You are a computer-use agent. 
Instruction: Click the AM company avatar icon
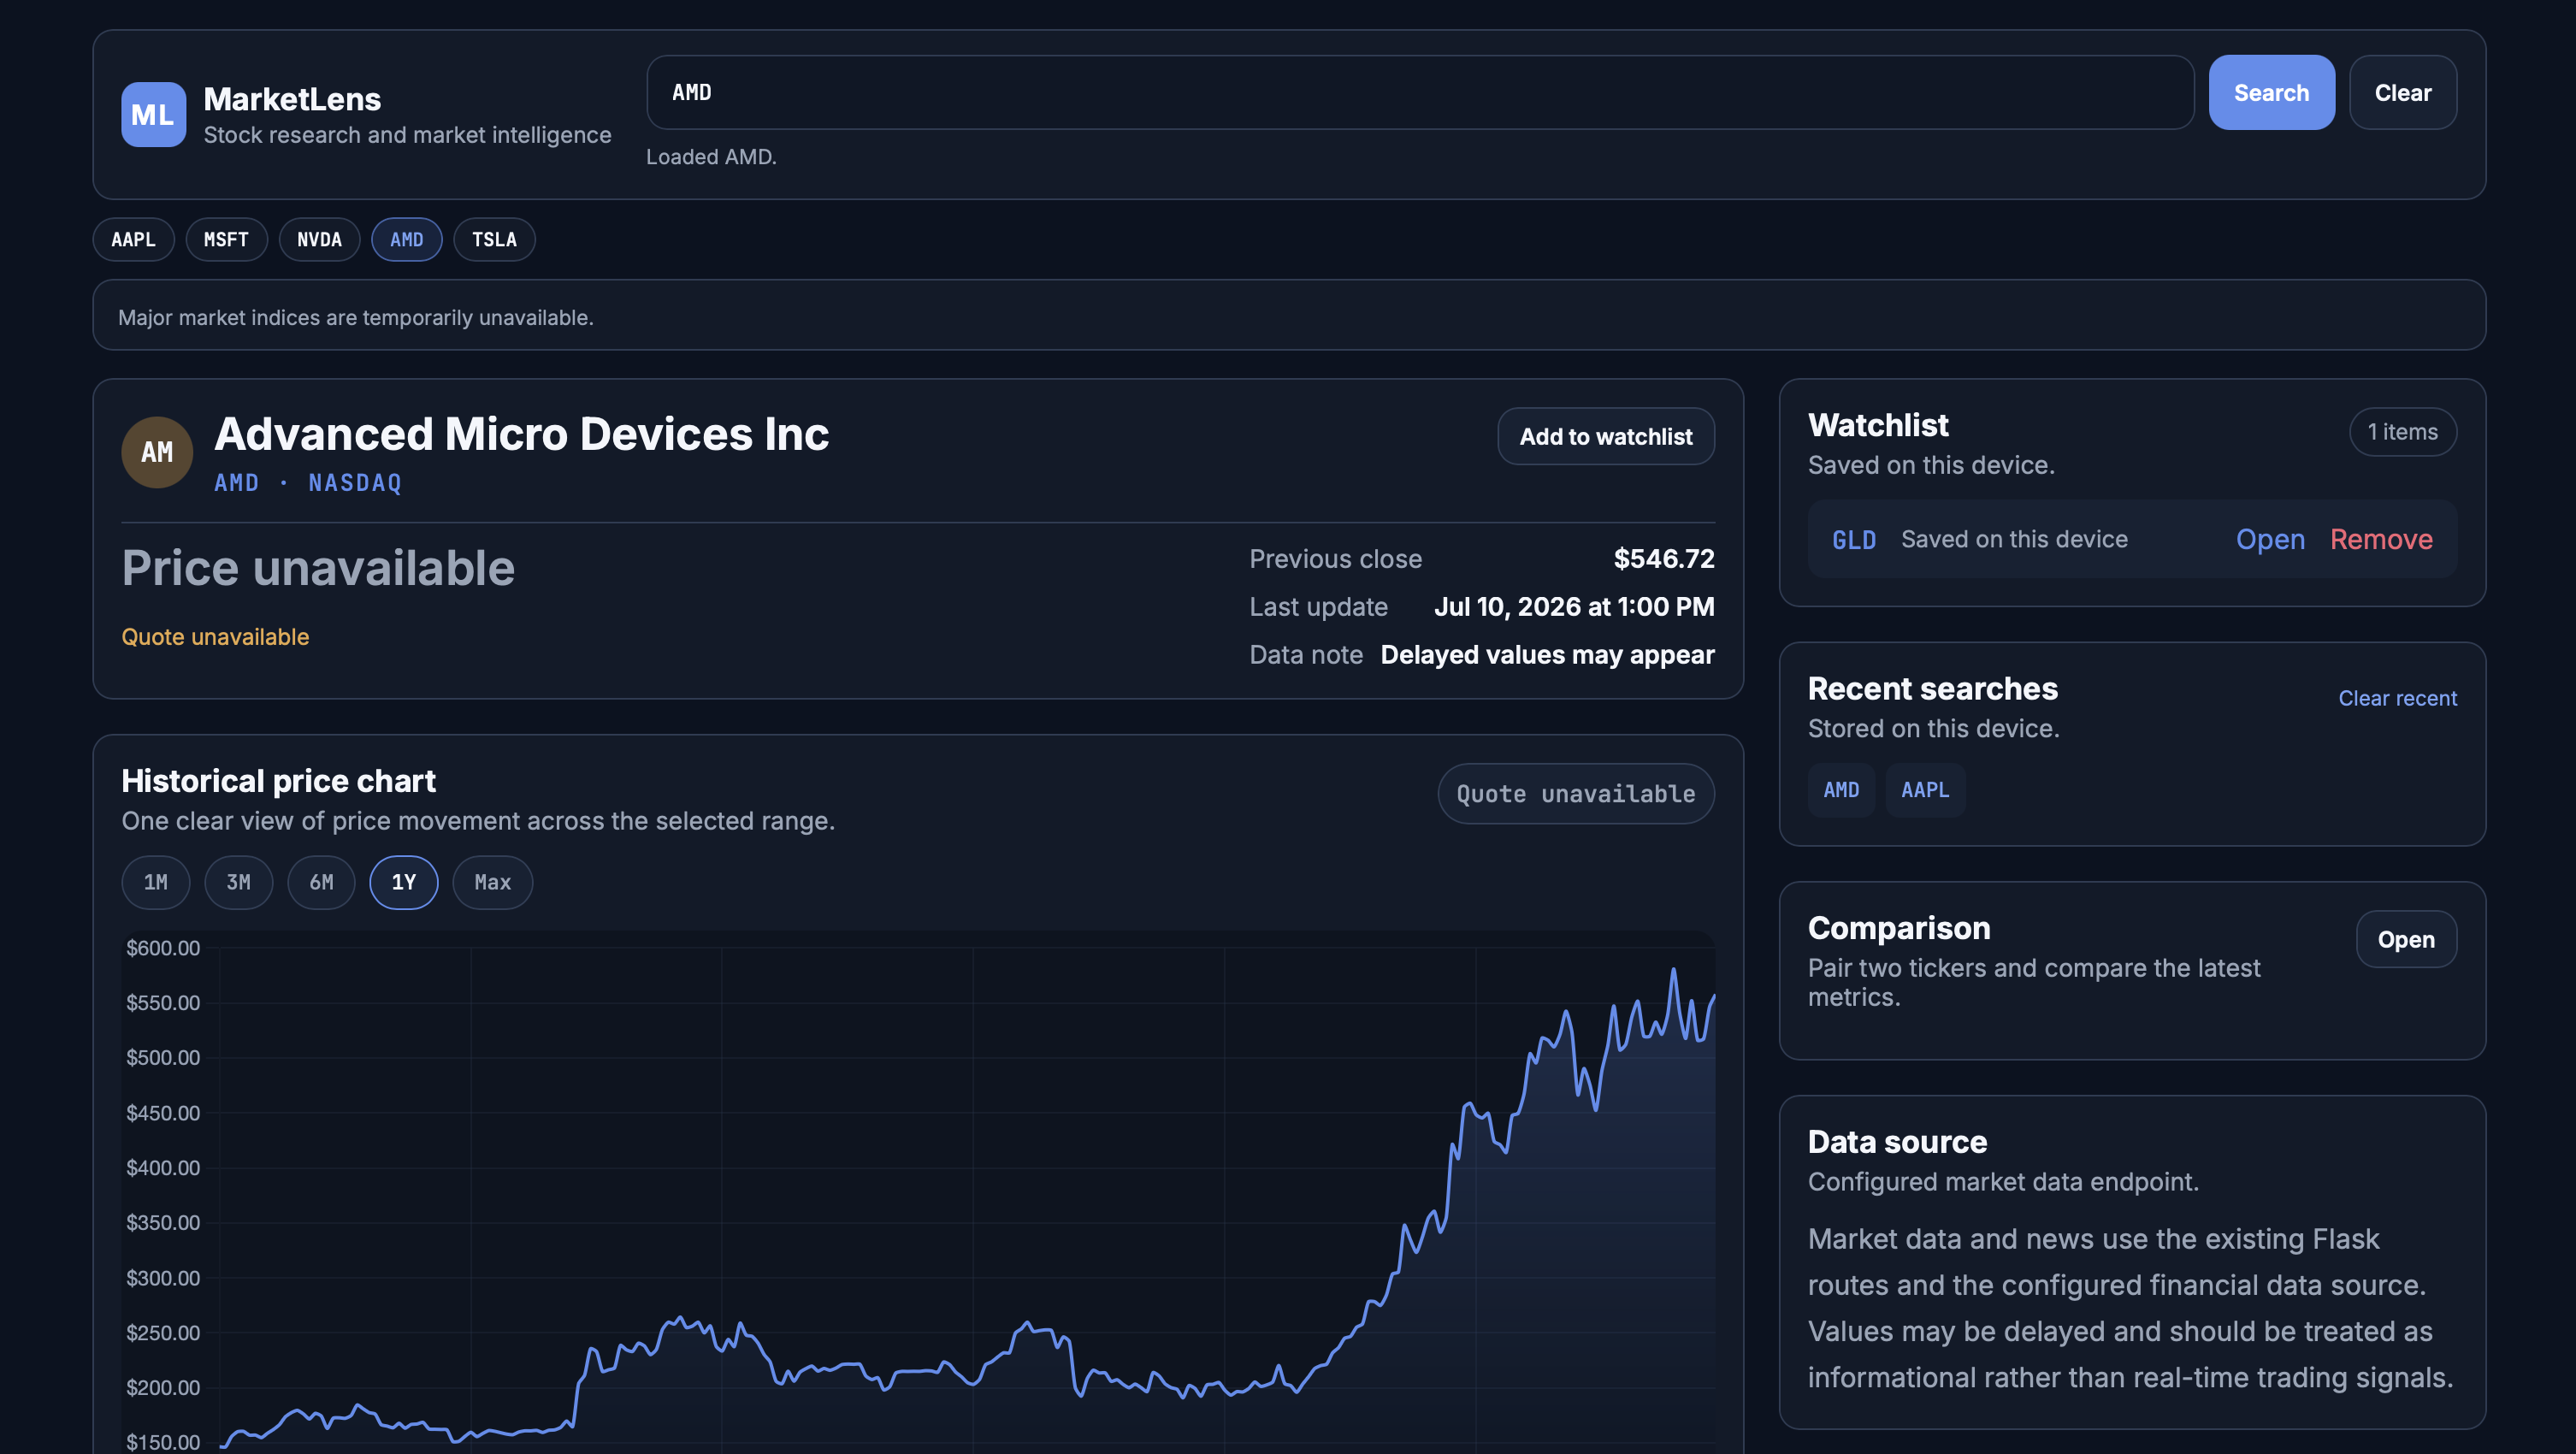tap(157, 452)
